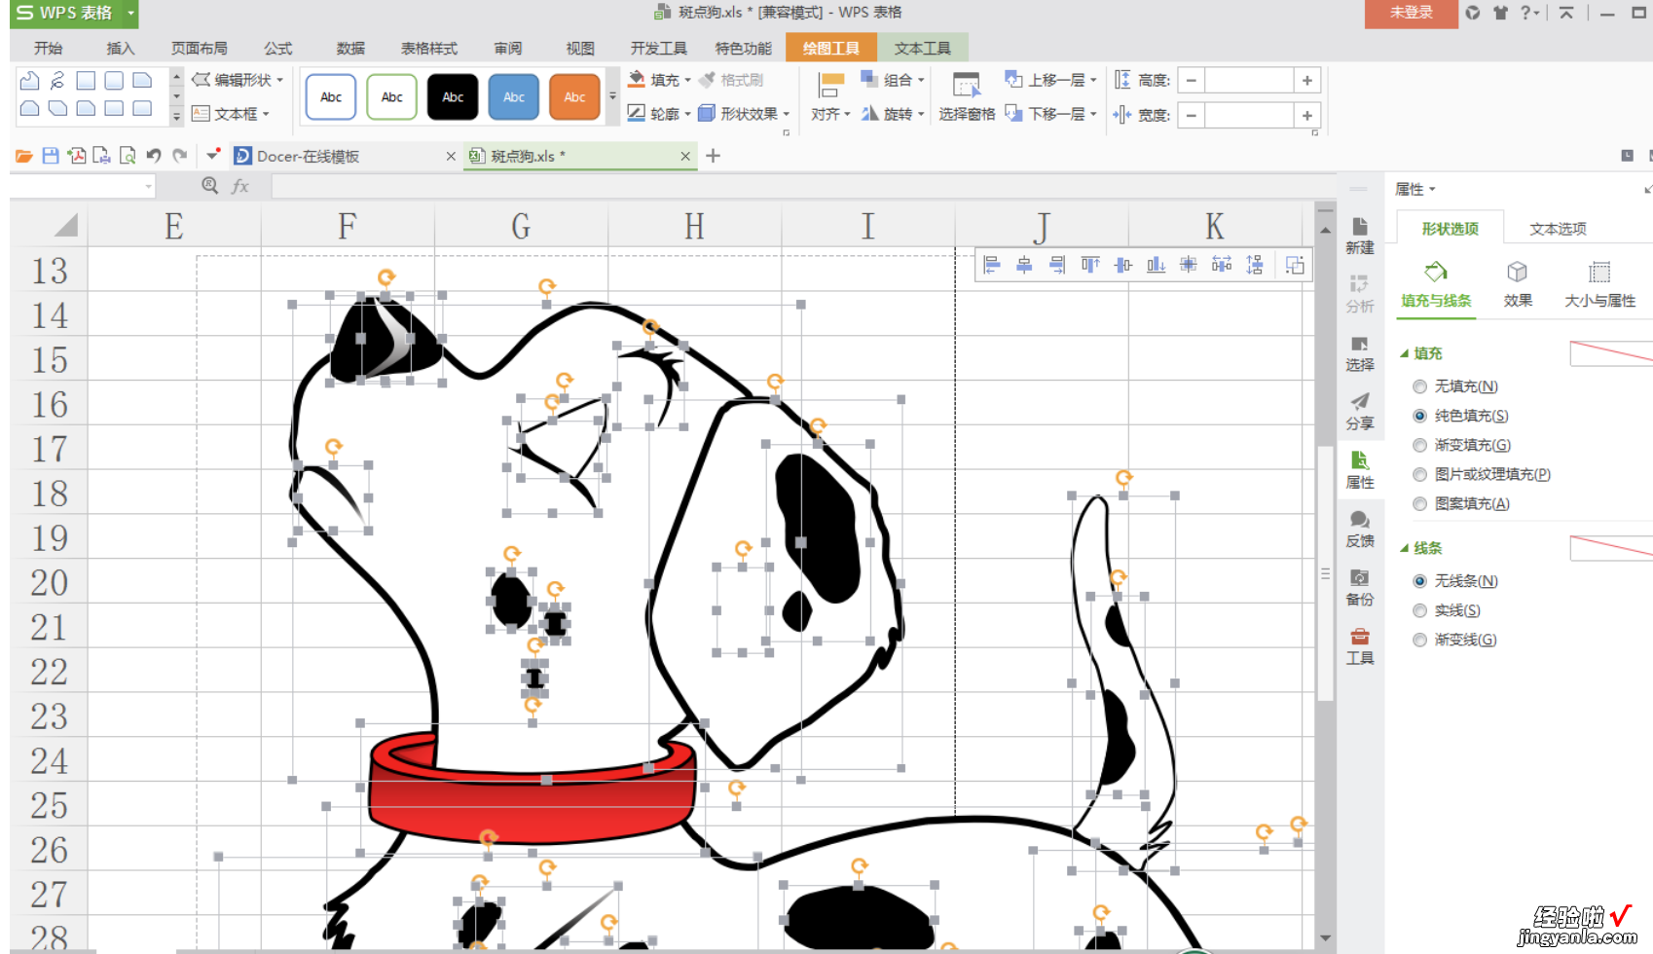Export to PDF using the quick toolbar icon
The width and height of the screenshot is (1653, 954).
77,156
